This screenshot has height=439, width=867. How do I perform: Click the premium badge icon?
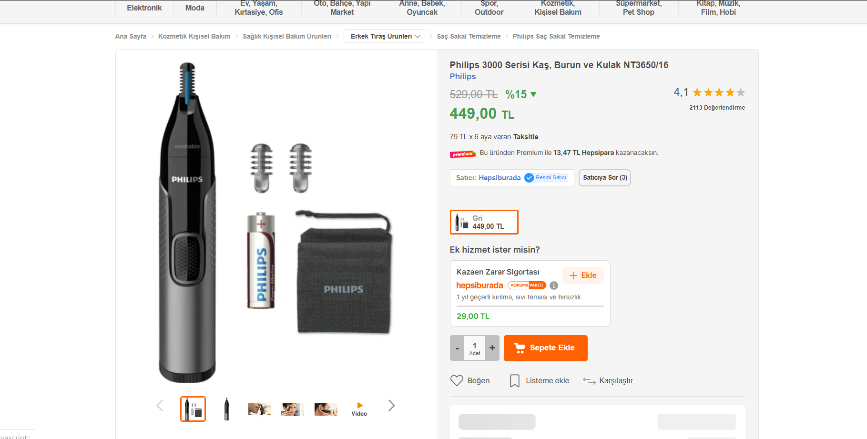point(463,154)
